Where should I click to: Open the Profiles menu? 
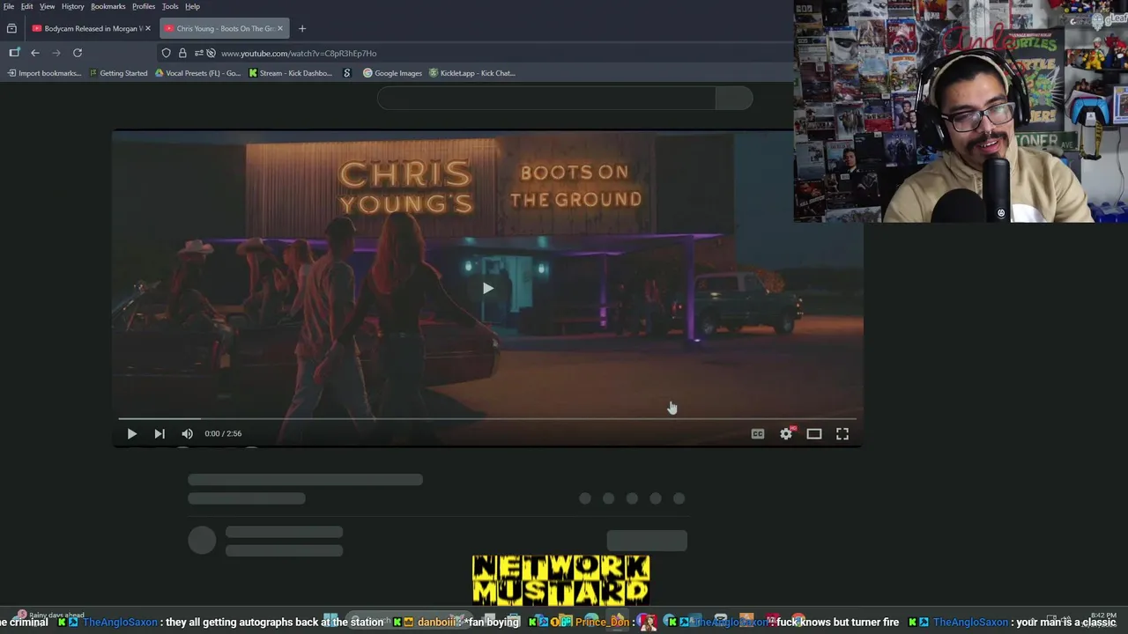pyautogui.click(x=144, y=6)
